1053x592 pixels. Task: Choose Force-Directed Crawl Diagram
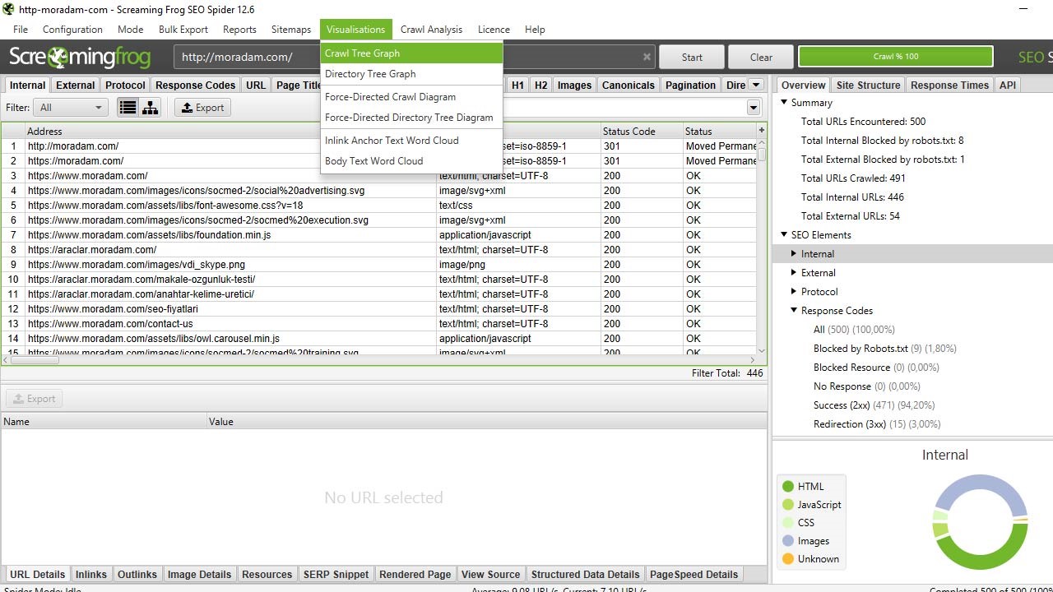point(411,97)
